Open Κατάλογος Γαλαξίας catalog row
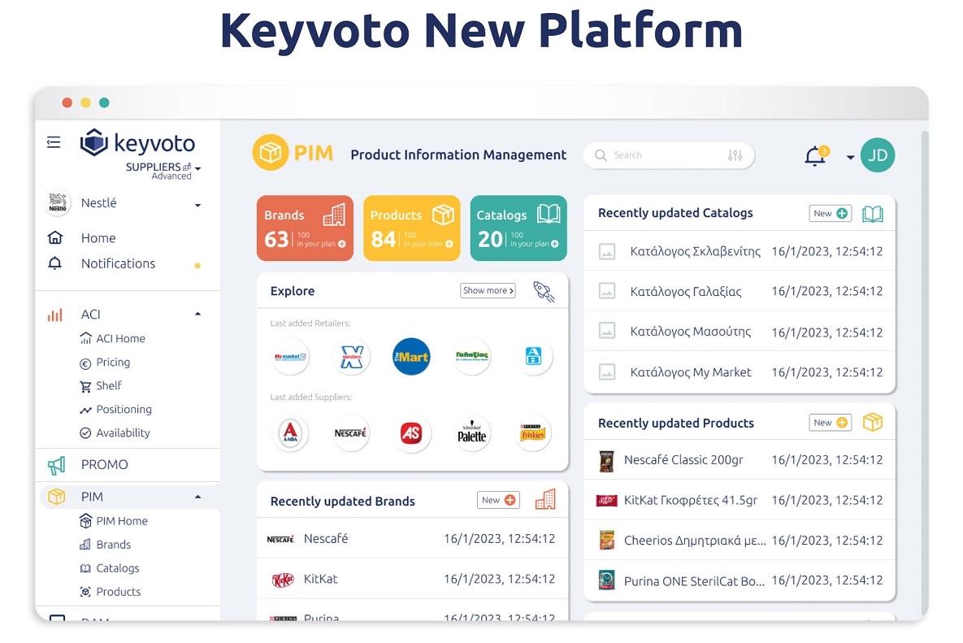The image size is (963, 643). click(740, 291)
